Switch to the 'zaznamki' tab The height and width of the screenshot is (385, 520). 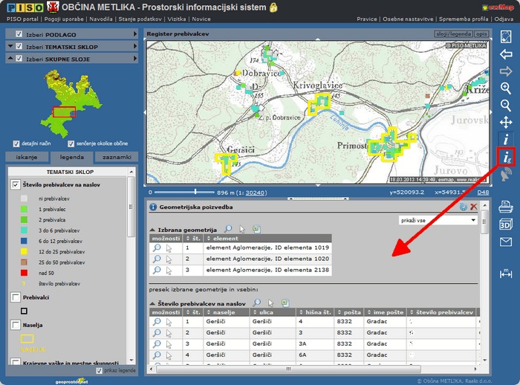click(x=117, y=157)
